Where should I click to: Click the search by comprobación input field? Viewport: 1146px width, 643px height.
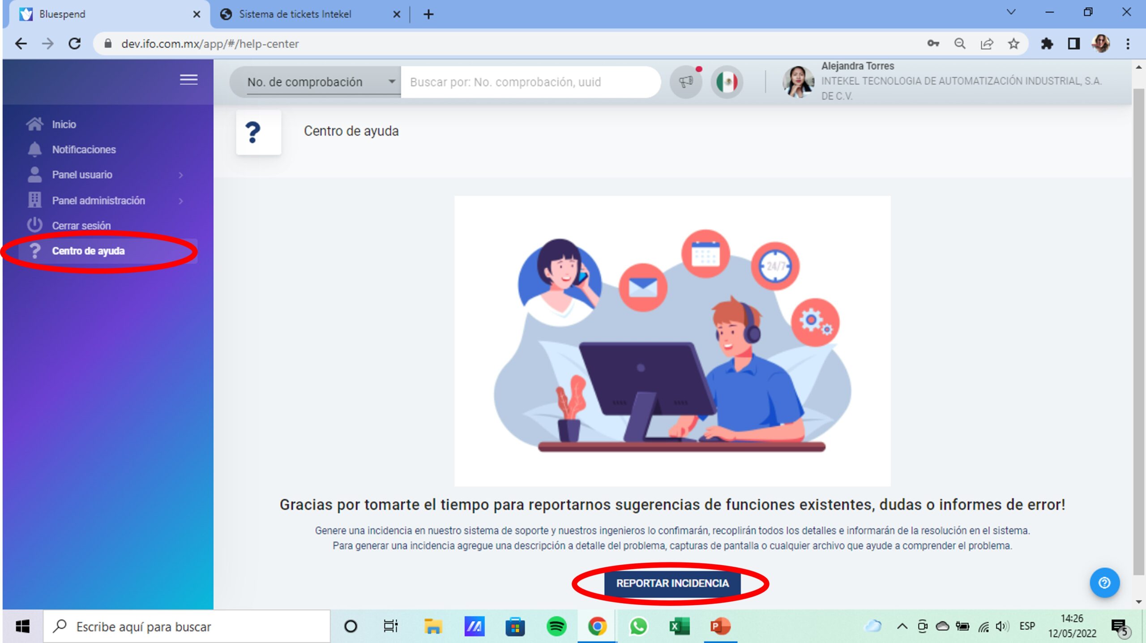(530, 82)
